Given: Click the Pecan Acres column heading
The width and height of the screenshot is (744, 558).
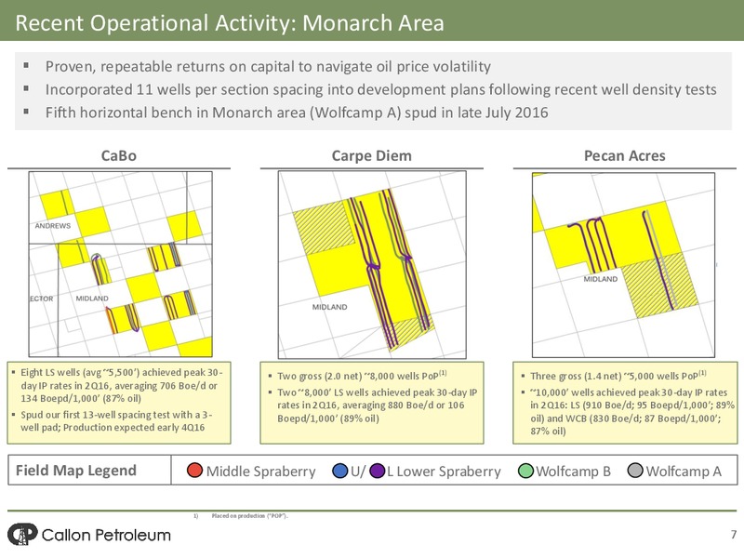Looking at the screenshot, I should coord(624,155).
